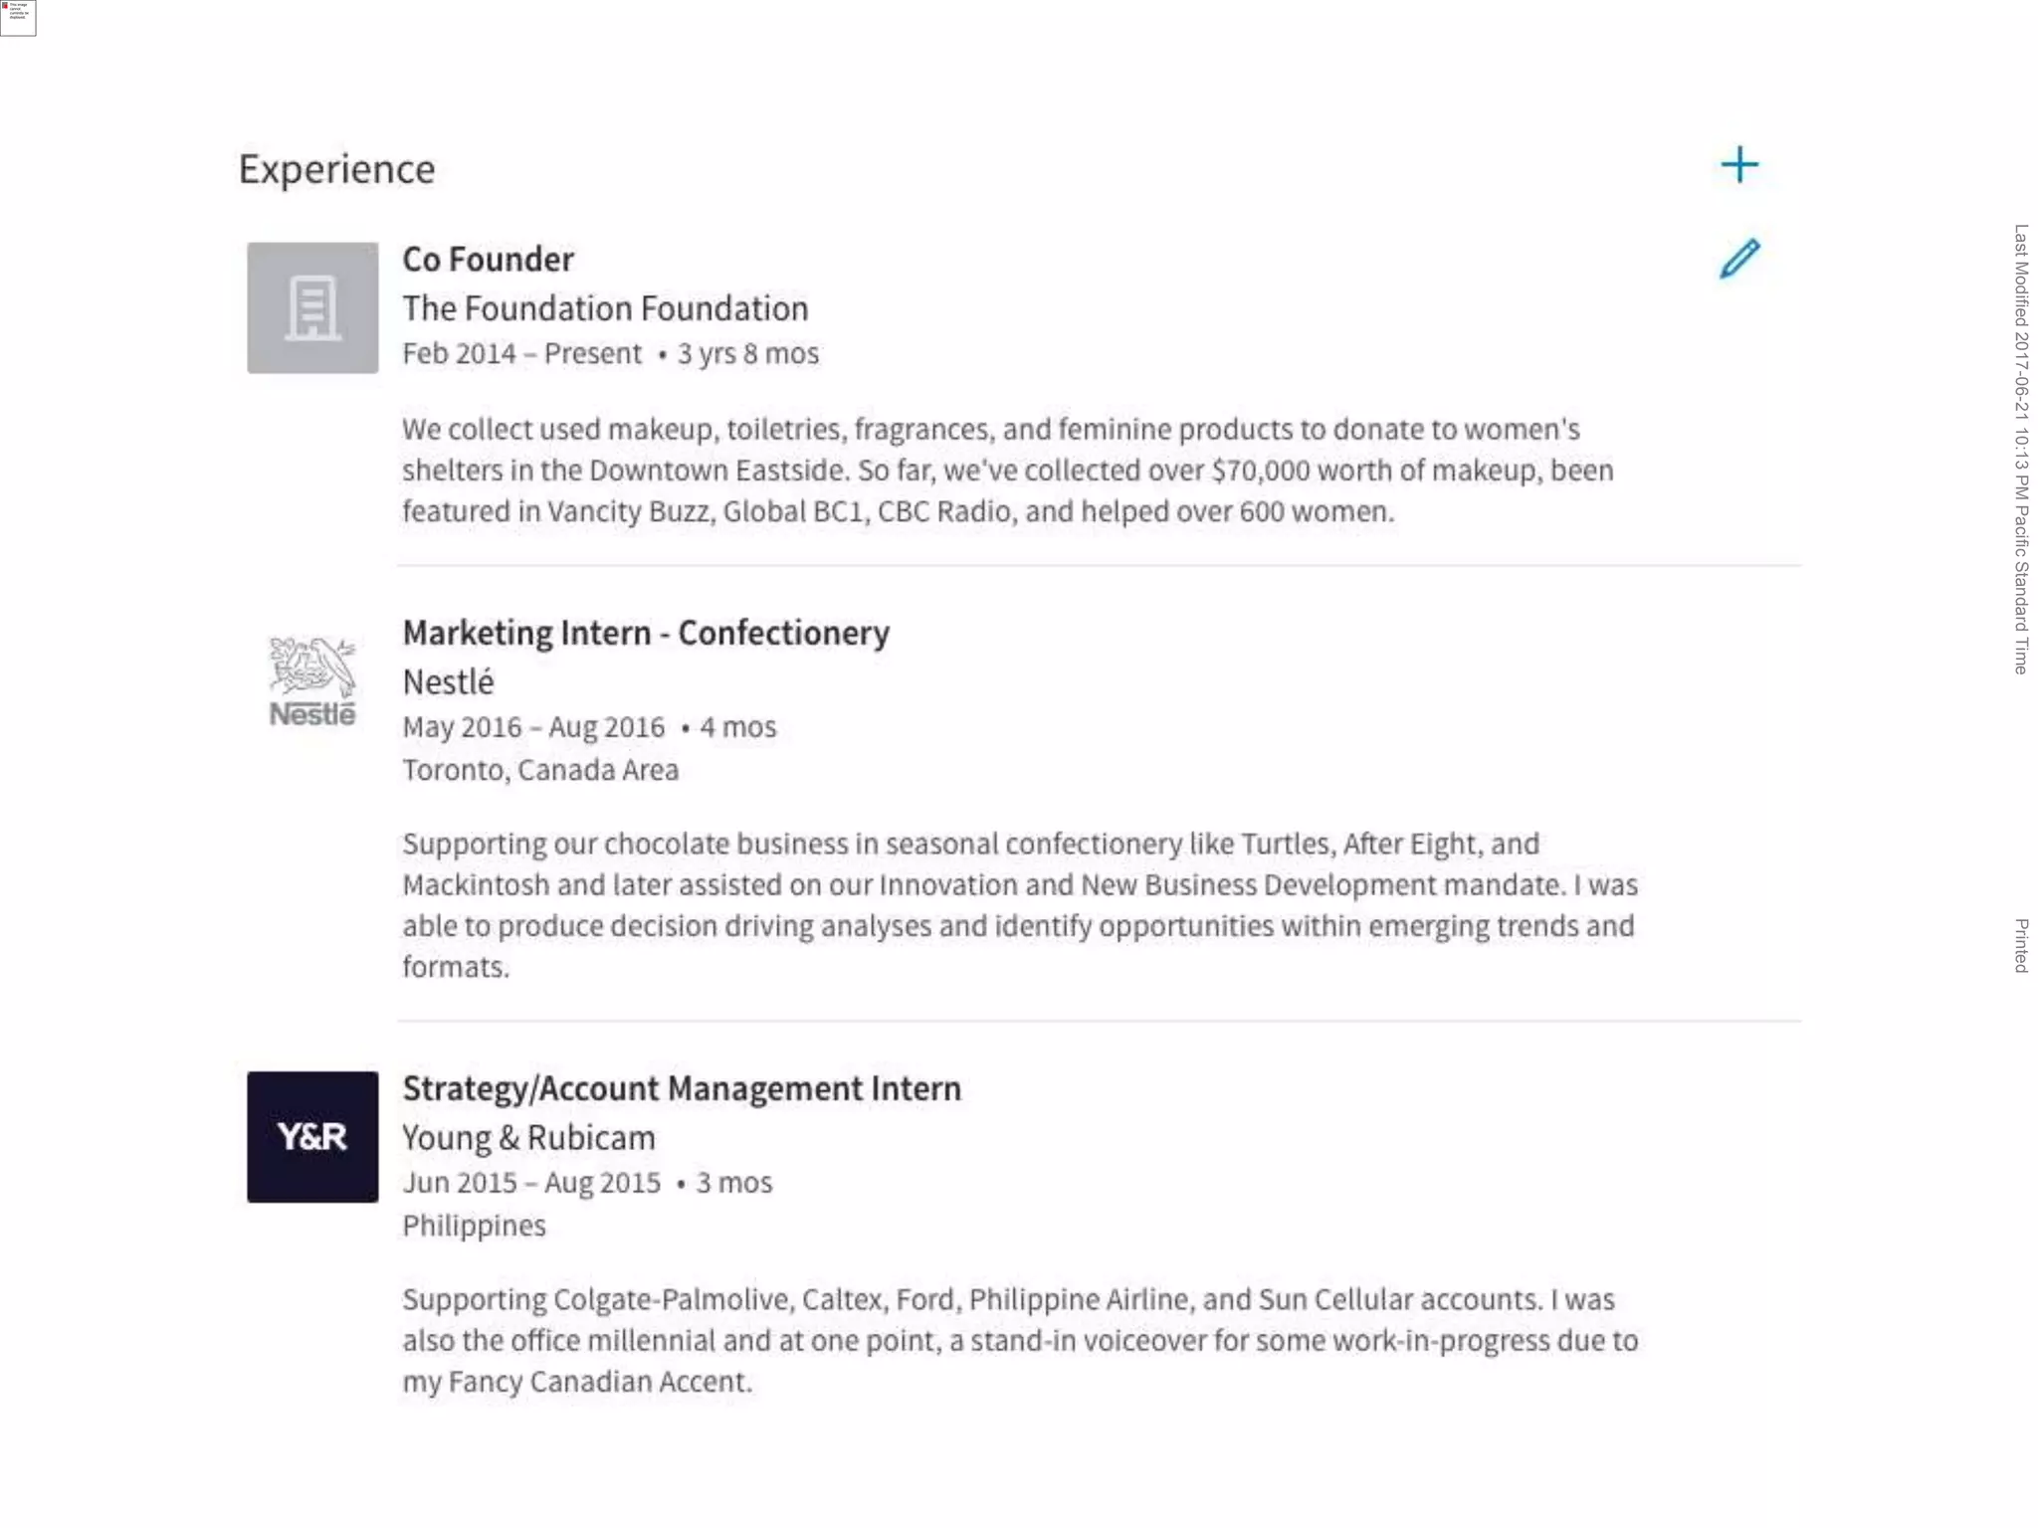Click the makeup donation description paragraph
Image resolution: width=2038 pixels, height=1528 pixels.
tap(1007, 471)
